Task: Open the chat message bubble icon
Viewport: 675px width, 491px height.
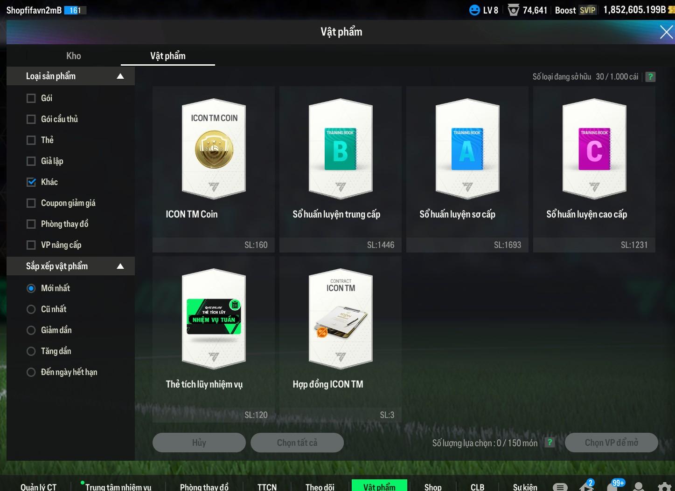Action: pyautogui.click(x=560, y=487)
